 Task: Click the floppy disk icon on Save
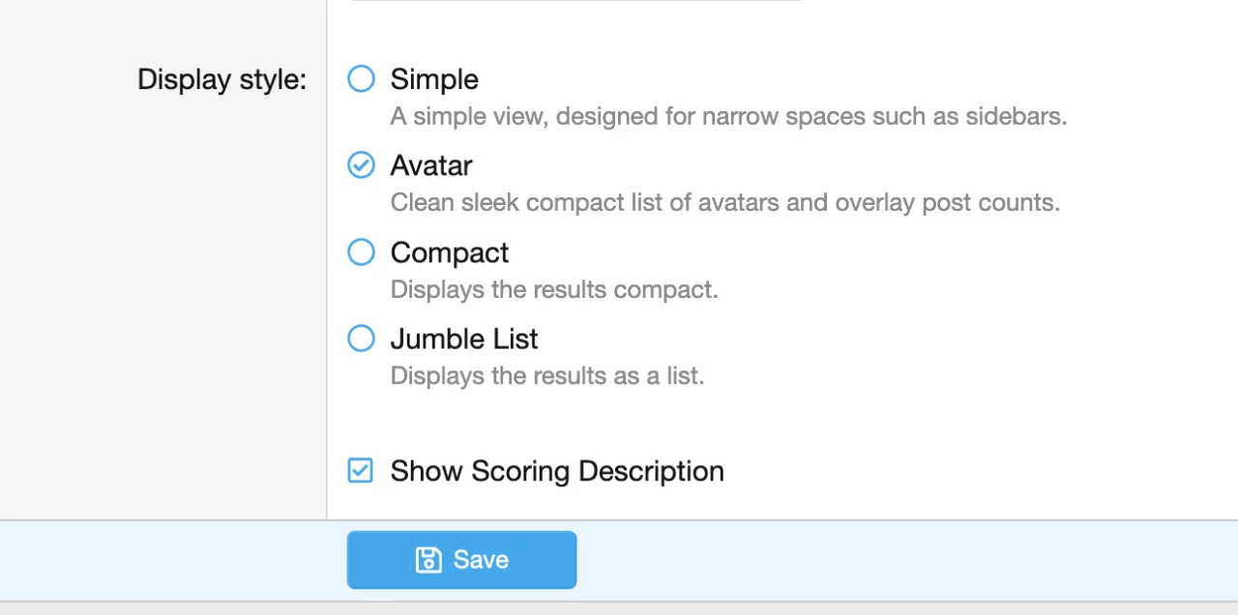428,560
